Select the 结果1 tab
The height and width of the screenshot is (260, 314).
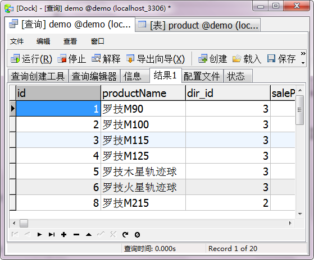pos(165,75)
